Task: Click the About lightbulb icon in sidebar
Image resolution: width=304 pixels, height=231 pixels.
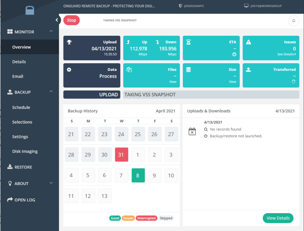Action: coord(10,183)
